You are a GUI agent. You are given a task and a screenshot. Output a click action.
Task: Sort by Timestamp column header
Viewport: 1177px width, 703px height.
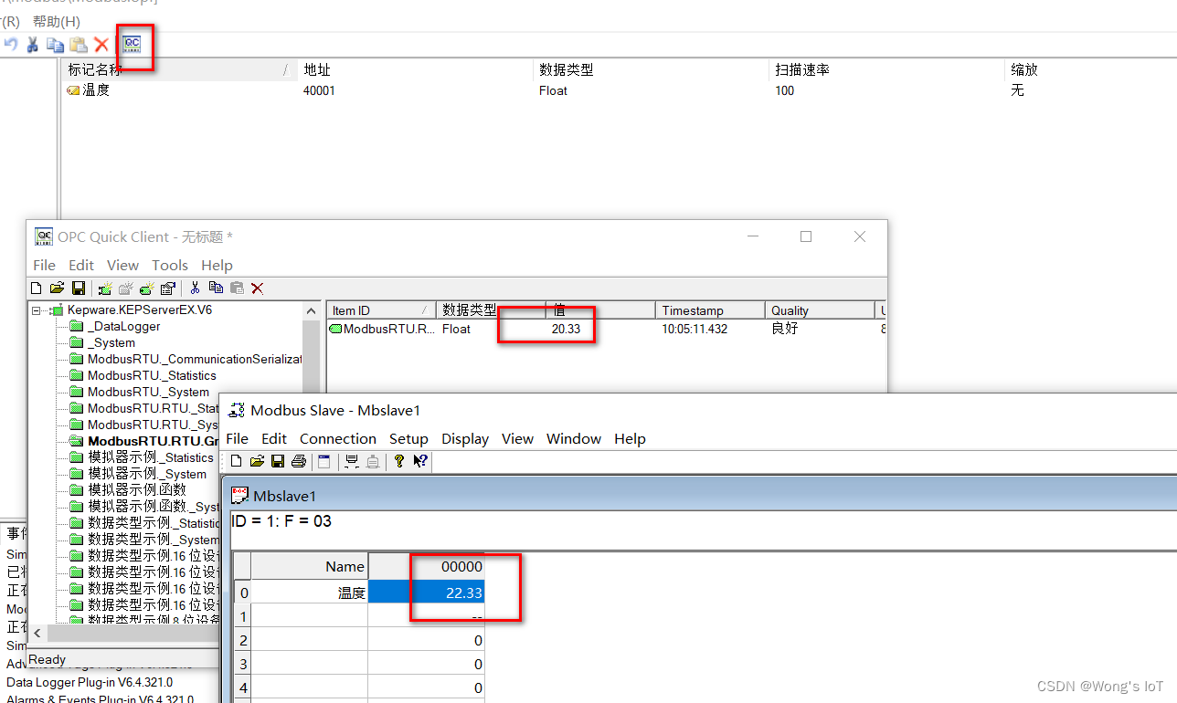[710, 310]
